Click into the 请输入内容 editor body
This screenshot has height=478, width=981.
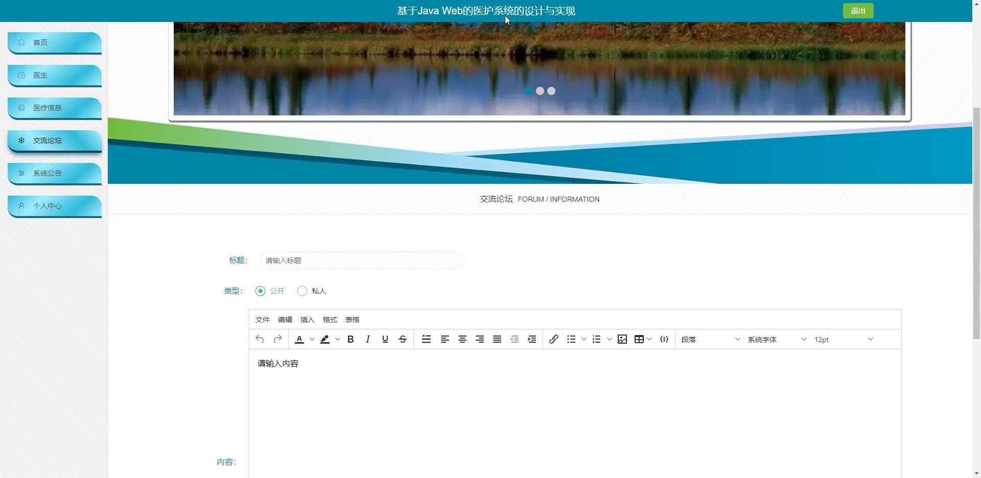pyautogui.click(x=575, y=414)
